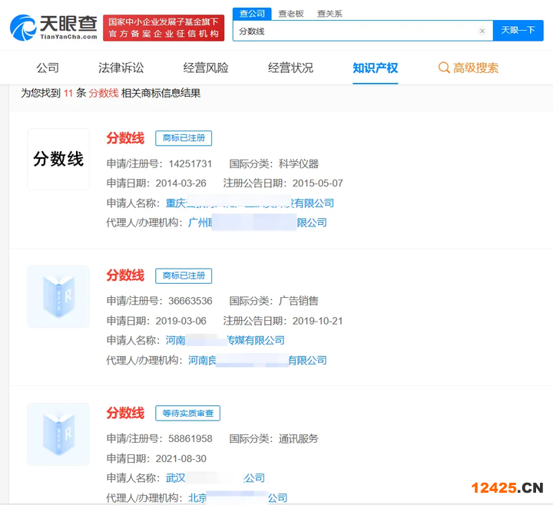553x505 pixels.
Task: Click the 天眼一下 search button
Action: pyautogui.click(x=518, y=31)
